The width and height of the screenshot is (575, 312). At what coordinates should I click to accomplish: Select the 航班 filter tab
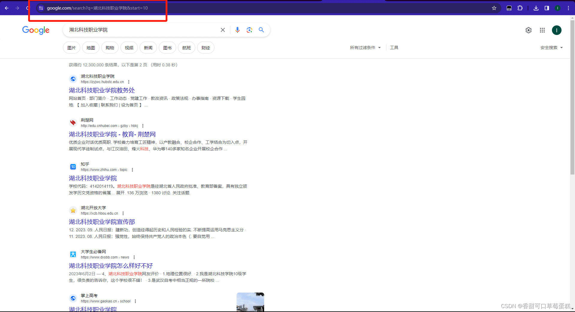point(187,48)
